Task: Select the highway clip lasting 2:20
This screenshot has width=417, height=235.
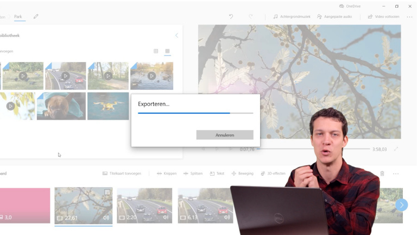Action: pyautogui.click(x=144, y=206)
